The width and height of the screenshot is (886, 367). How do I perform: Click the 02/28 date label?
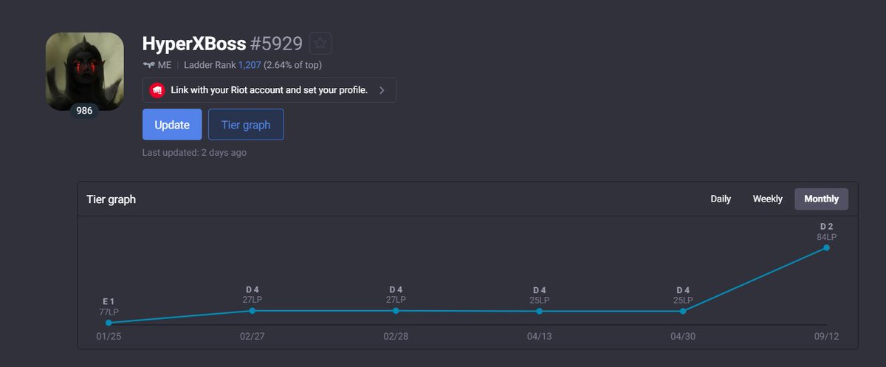tap(396, 337)
